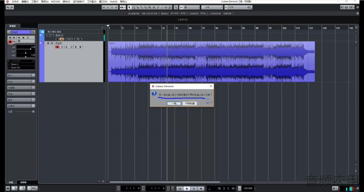Open the Stereo Out output routing
Image resolution: width=364 pixels, height=192 pixels.
(21, 67)
